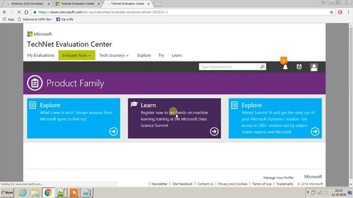The width and height of the screenshot is (353, 198).
Task: Open Internet Explorer from the taskbar
Action: (23, 193)
